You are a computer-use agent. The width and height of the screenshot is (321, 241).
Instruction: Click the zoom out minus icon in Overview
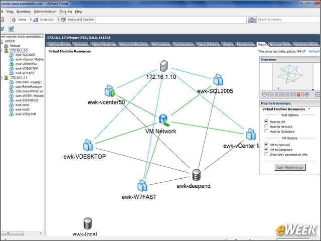click(264, 94)
